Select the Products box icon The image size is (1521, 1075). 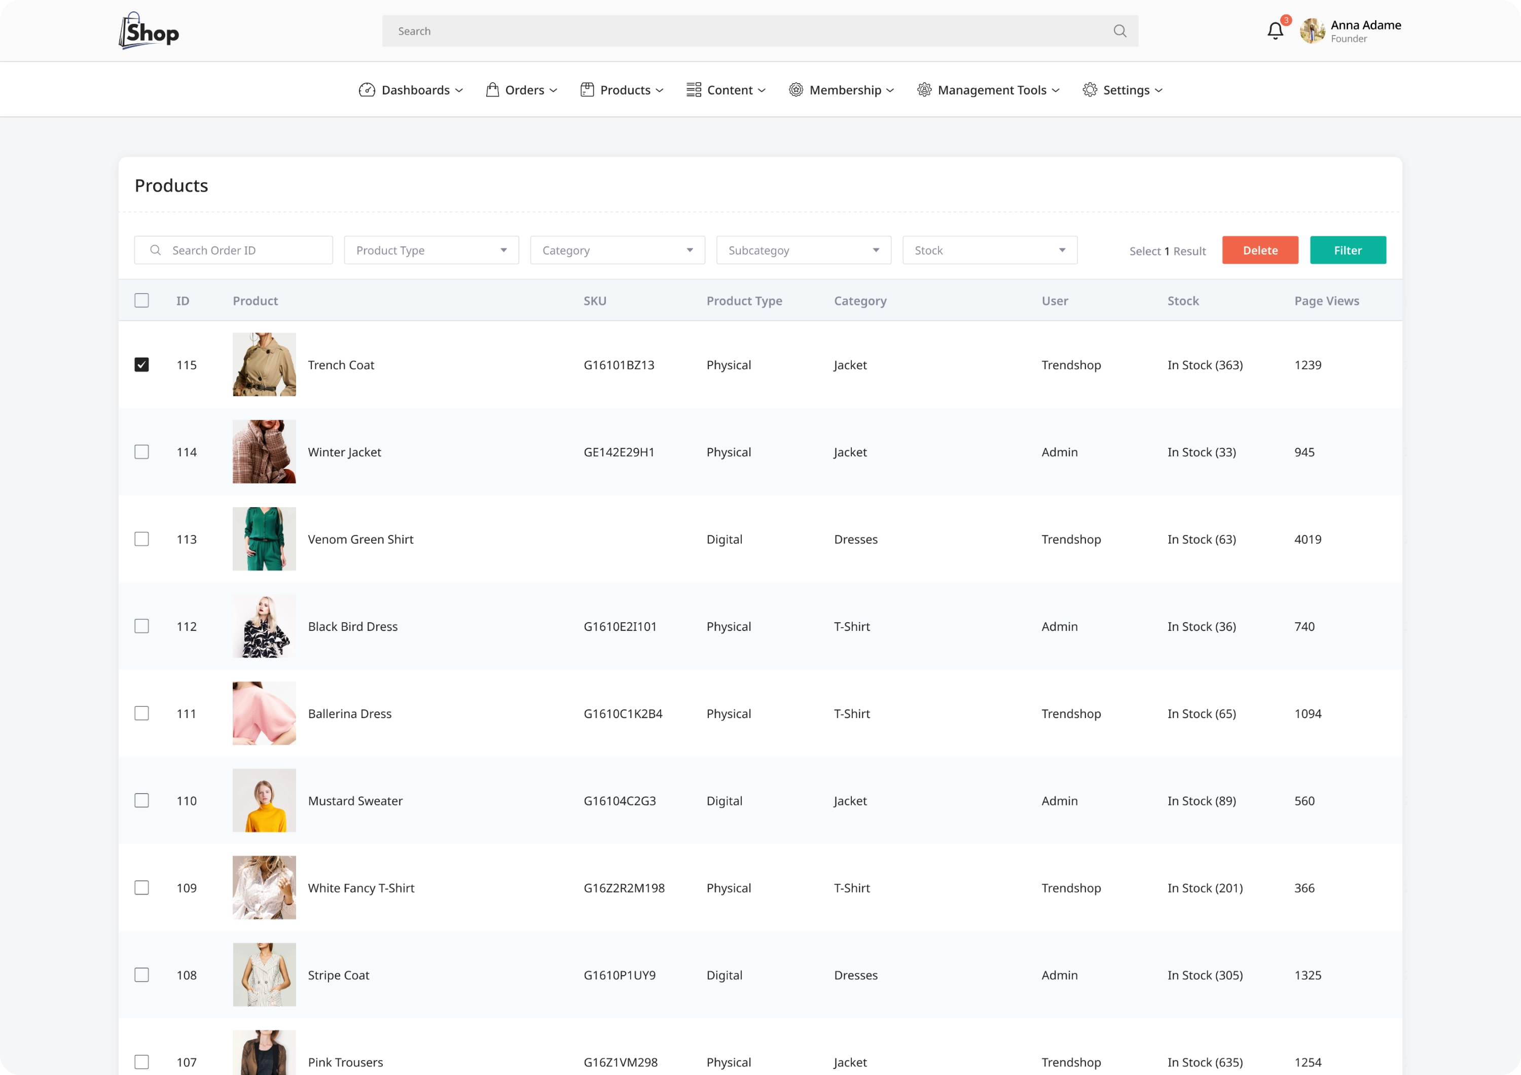click(586, 89)
